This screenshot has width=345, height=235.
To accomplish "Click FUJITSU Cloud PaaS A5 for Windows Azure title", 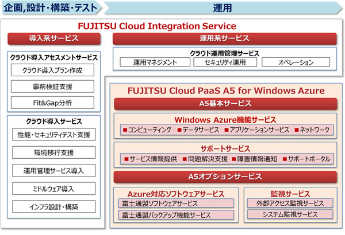I will point(226,91).
